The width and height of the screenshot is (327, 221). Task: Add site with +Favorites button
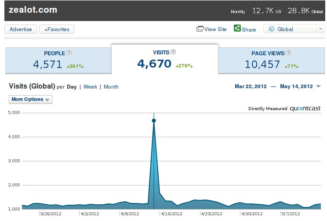57,29
